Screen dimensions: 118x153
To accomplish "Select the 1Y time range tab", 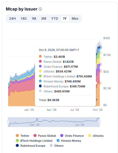I will tap(65, 19).
